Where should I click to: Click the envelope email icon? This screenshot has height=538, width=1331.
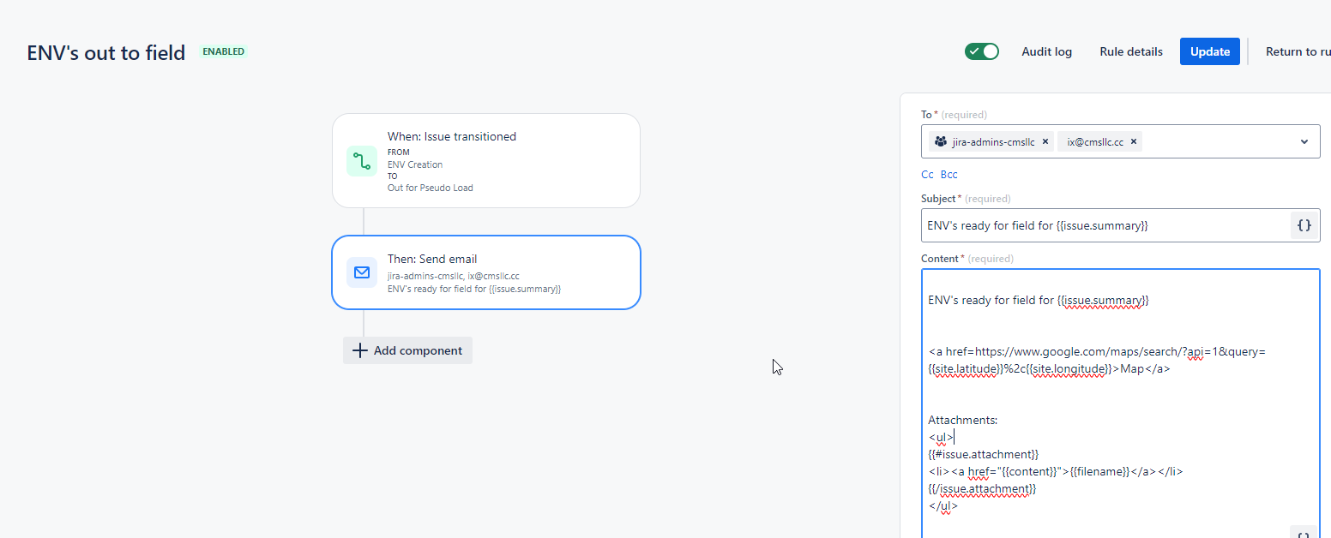coord(362,272)
